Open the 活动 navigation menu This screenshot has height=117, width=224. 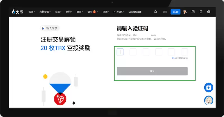pos(106,12)
